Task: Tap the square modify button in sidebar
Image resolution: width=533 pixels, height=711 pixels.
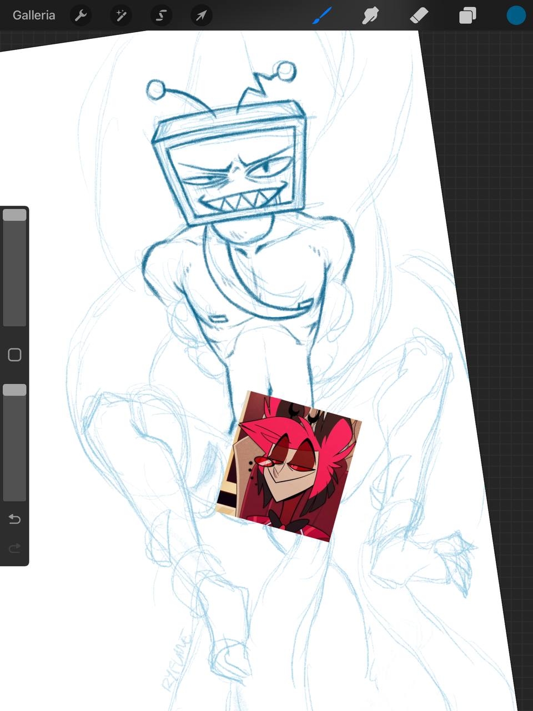Action: 14,355
